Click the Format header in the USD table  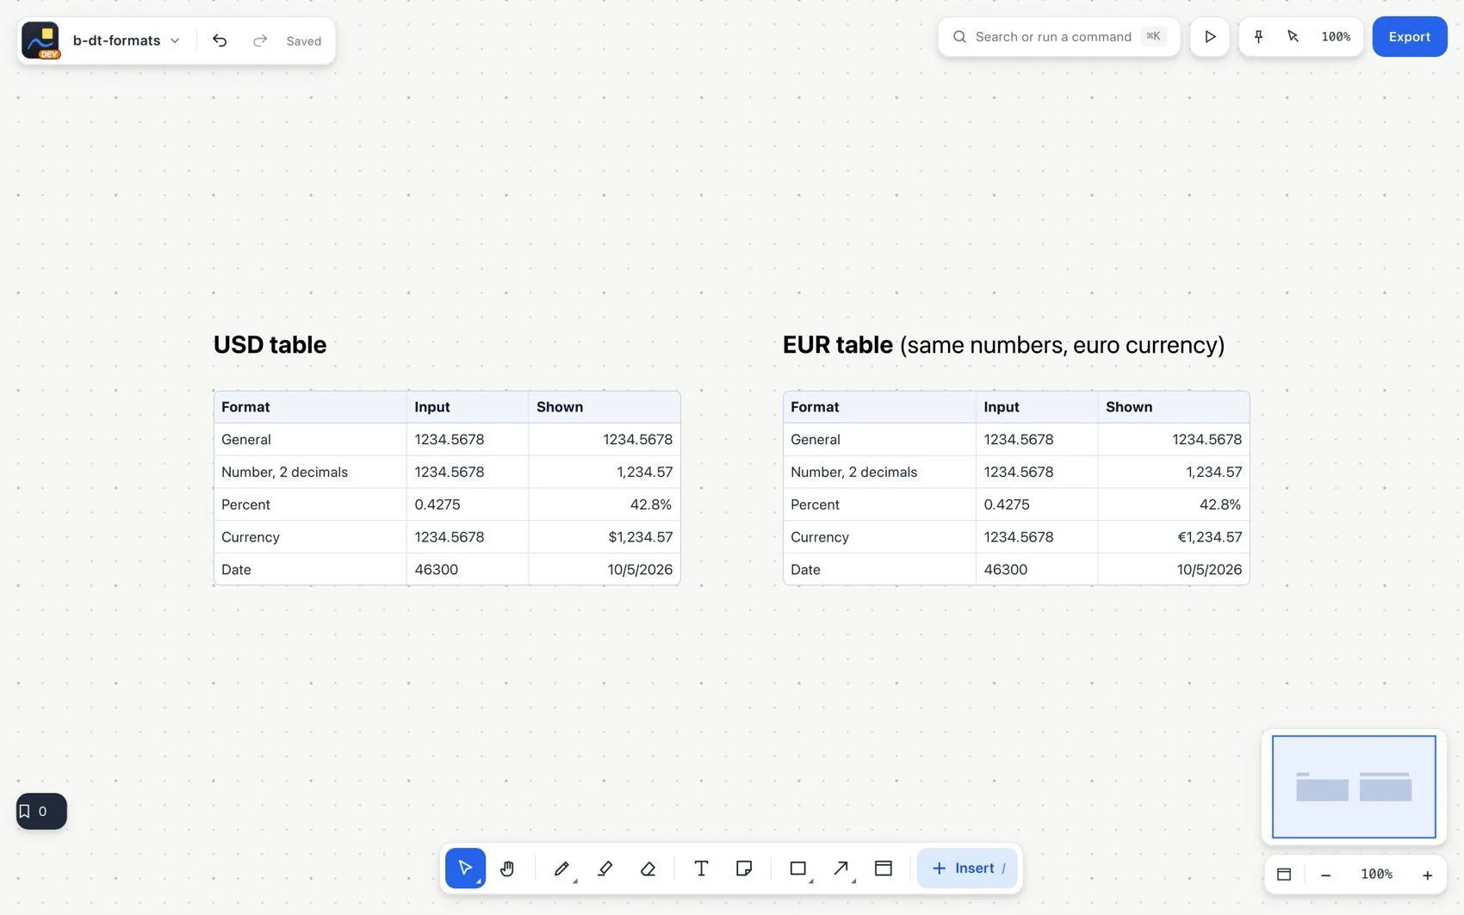[310, 407]
